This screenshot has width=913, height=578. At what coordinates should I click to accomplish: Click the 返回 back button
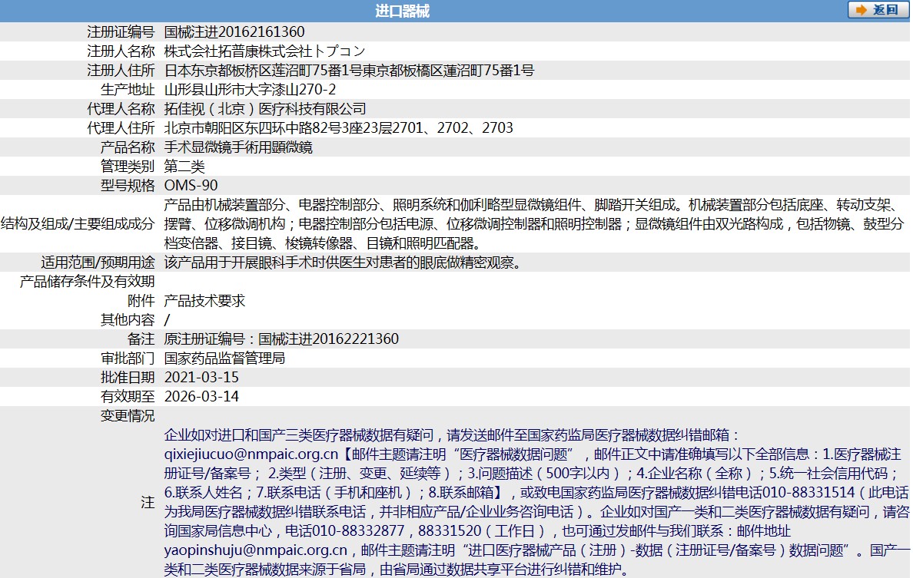878,10
